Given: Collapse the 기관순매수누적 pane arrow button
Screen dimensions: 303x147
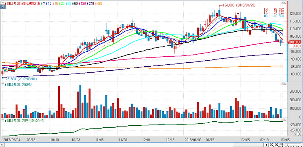Looking at the screenshot, I should click(x=282, y=120).
